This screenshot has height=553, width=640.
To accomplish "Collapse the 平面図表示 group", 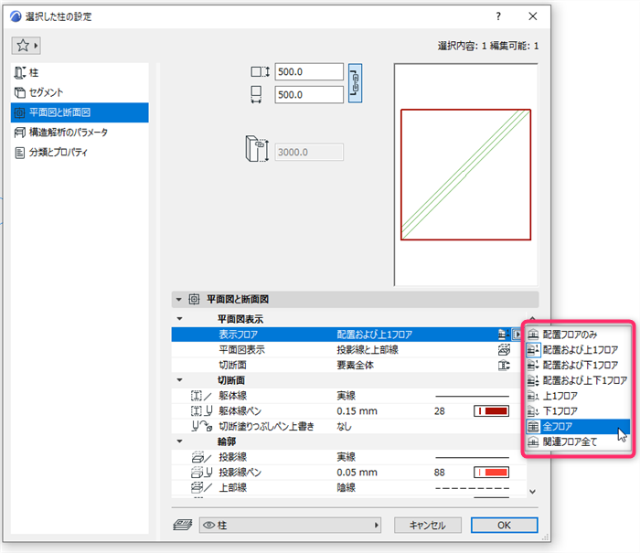I will (179, 319).
